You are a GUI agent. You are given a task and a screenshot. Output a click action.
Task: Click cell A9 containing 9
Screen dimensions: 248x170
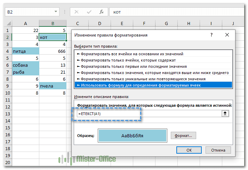[25, 86]
